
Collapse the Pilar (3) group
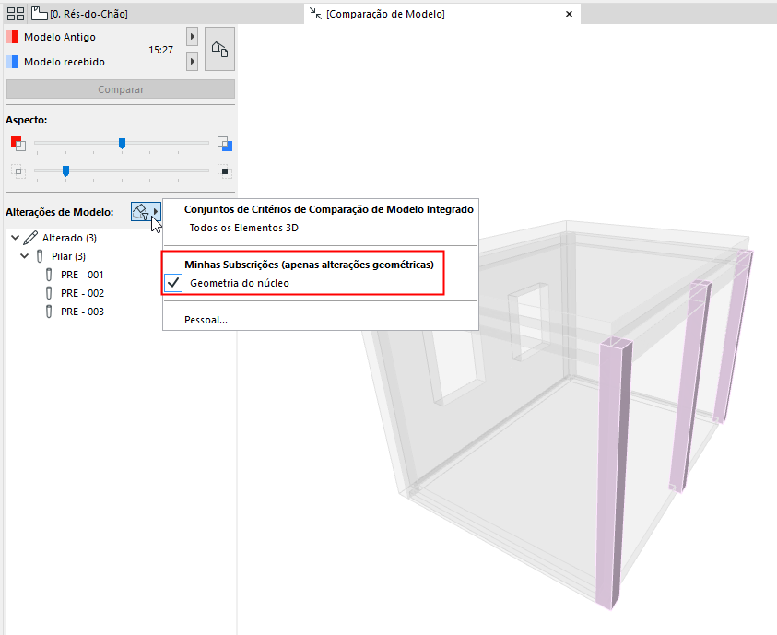click(24, 256)
